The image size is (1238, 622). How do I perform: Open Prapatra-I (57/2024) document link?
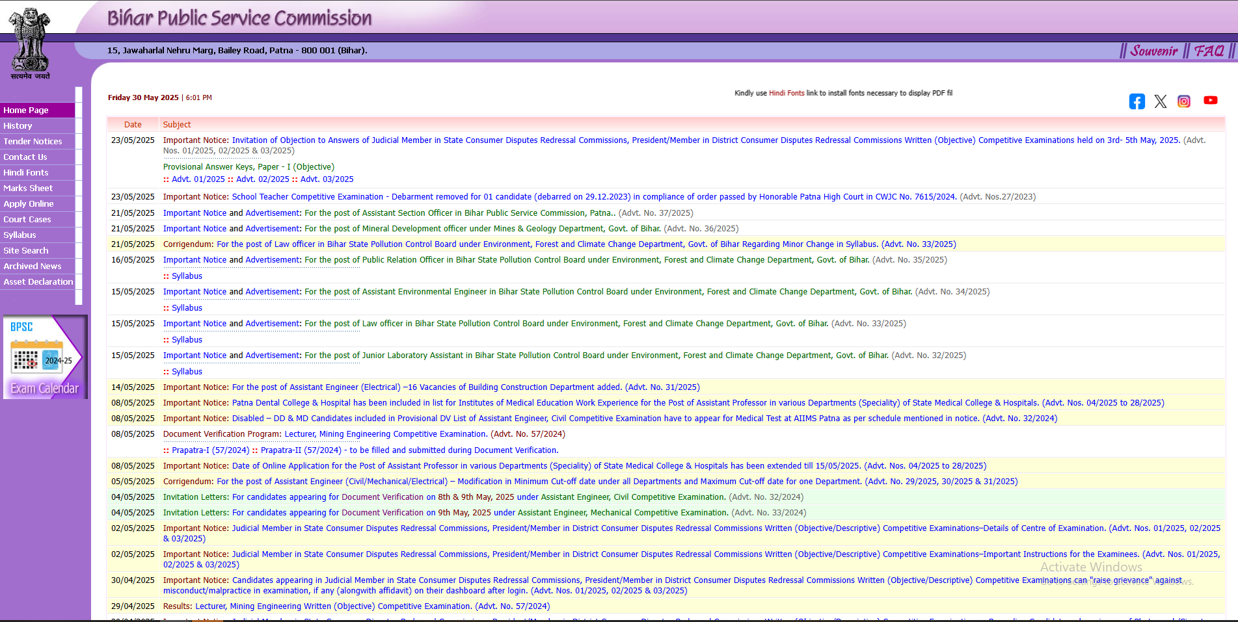[x=210, y=450]
